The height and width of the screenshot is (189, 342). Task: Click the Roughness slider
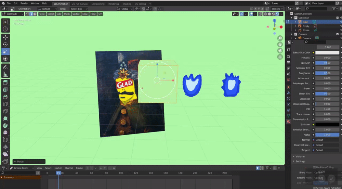tap(327, 73)
